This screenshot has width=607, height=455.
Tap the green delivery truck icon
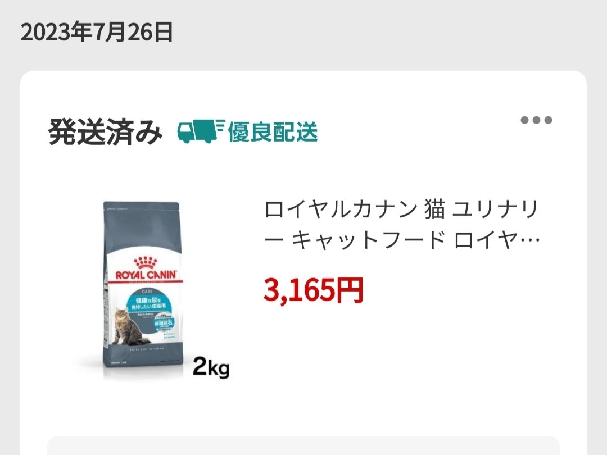[197, 131]
